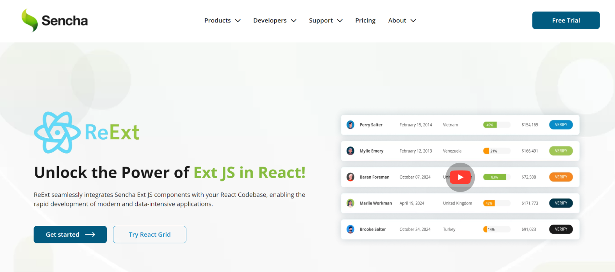Click the 14% progress bar
The width and height of the screenshot is (615, 272).
pos(497,230)
